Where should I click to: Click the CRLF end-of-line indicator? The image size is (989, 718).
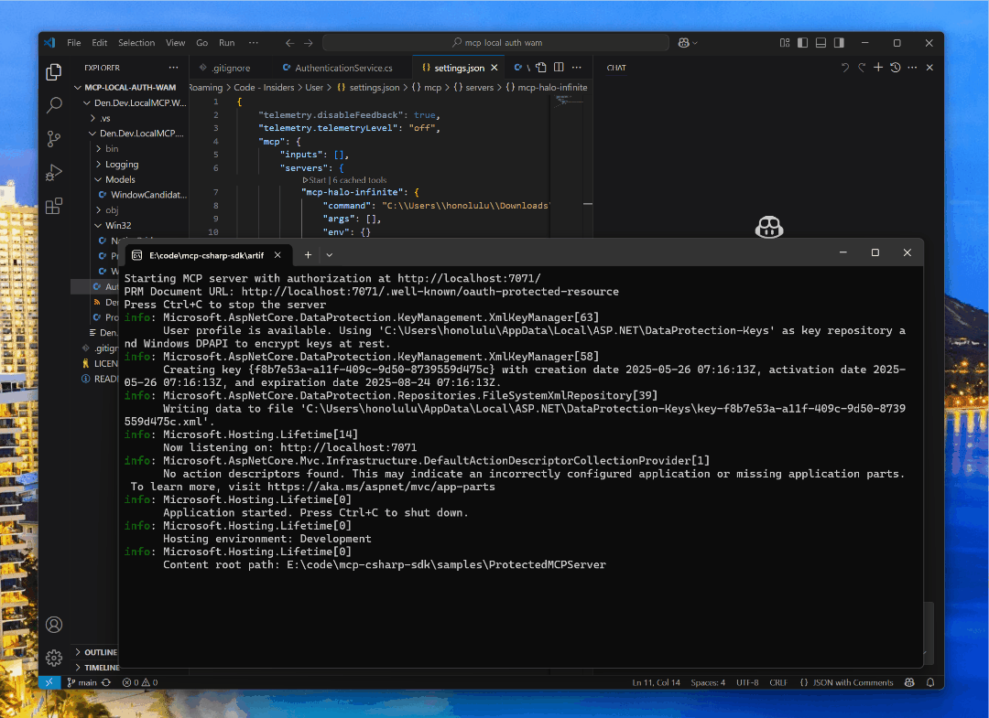778,682
